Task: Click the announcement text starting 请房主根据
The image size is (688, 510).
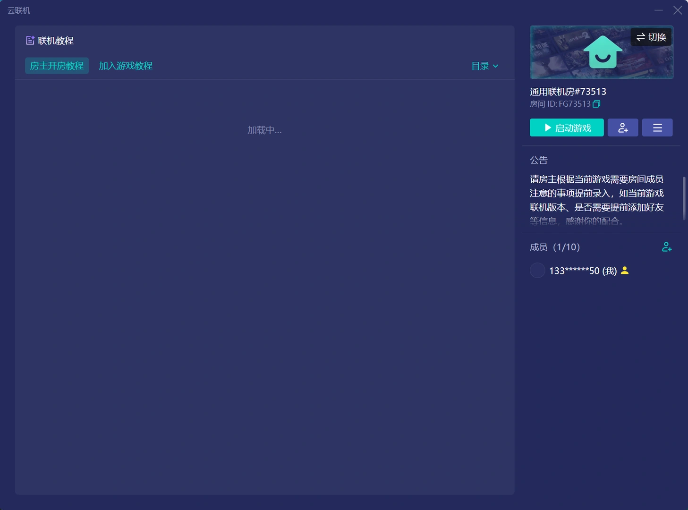Action: click(597, 200)
